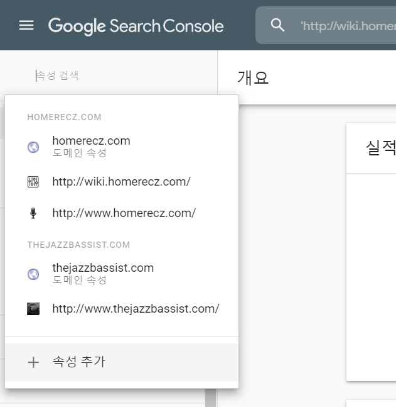Switch to http://www.homerecz.com/ property

pos(124,213)
